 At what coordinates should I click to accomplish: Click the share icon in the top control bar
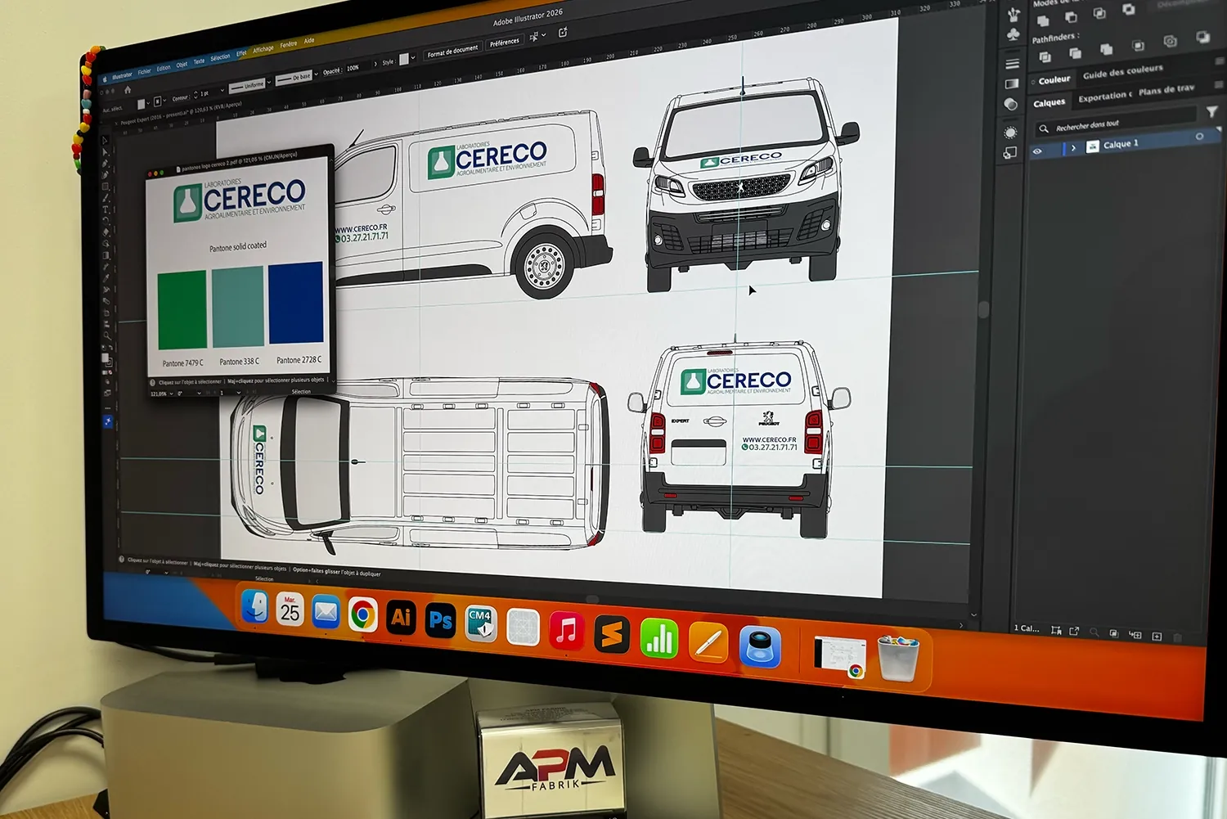563,33
